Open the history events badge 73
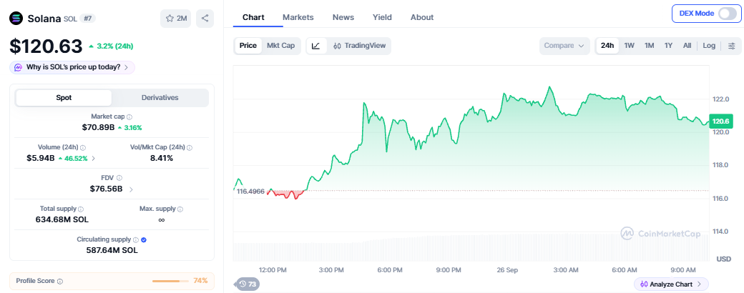 click(x=248, y=284)
